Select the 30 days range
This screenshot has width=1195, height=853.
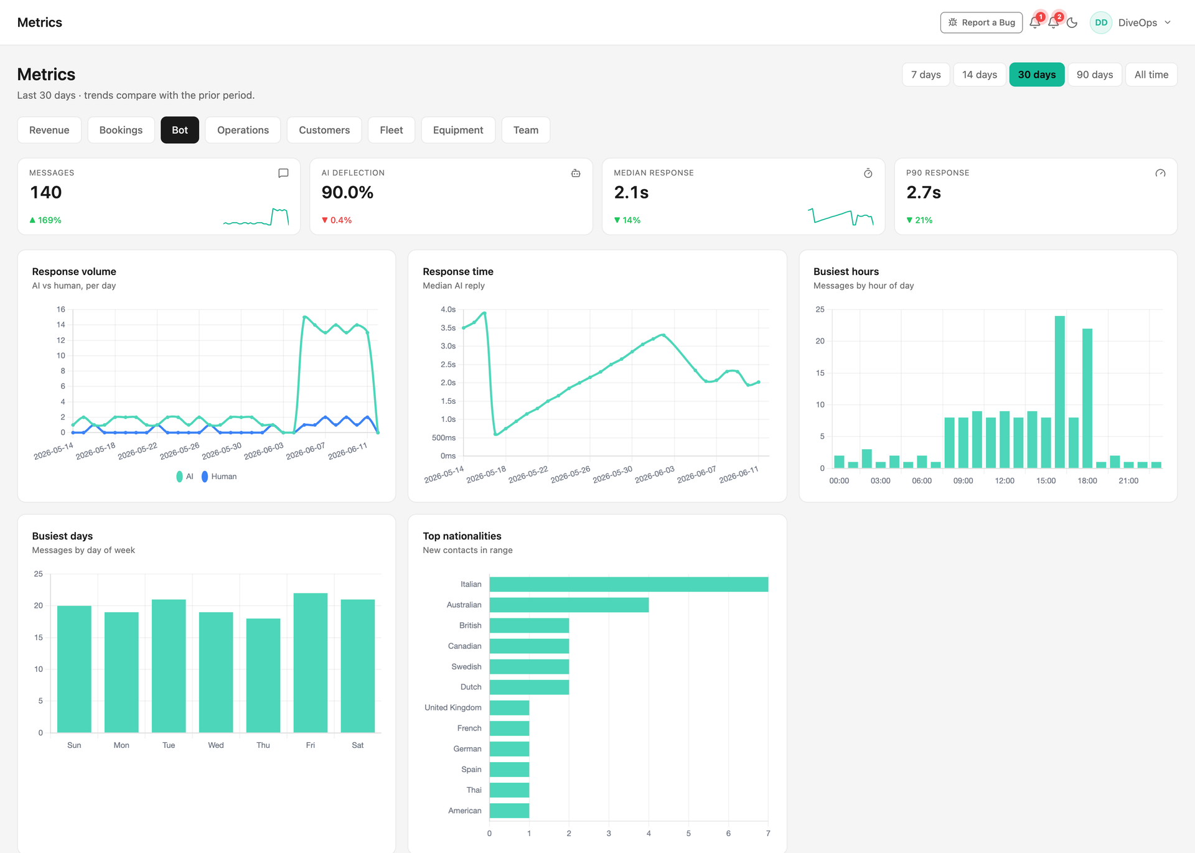(x=1037, y=75)
